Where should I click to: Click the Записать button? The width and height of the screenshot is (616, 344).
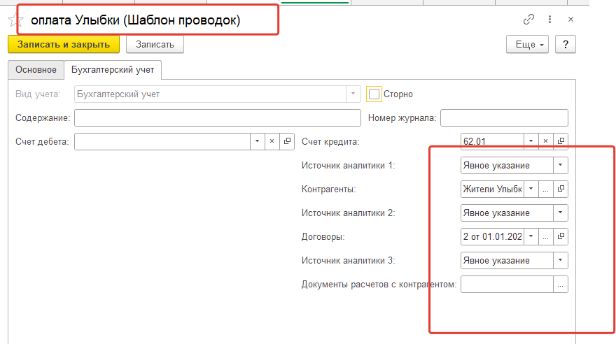155,44
